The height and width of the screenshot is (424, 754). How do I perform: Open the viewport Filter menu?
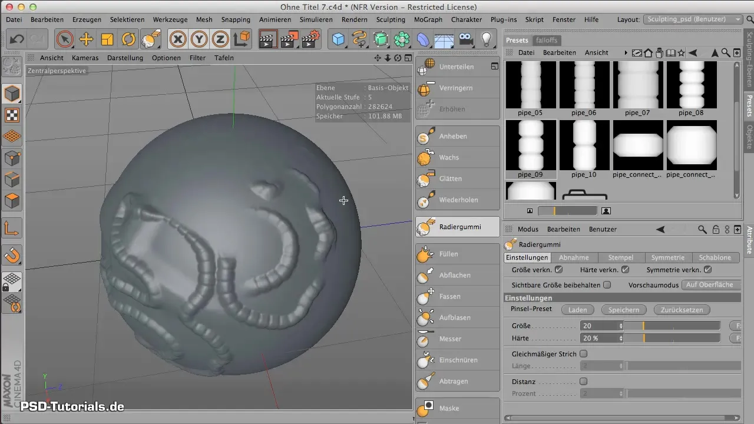pos(198,58)
